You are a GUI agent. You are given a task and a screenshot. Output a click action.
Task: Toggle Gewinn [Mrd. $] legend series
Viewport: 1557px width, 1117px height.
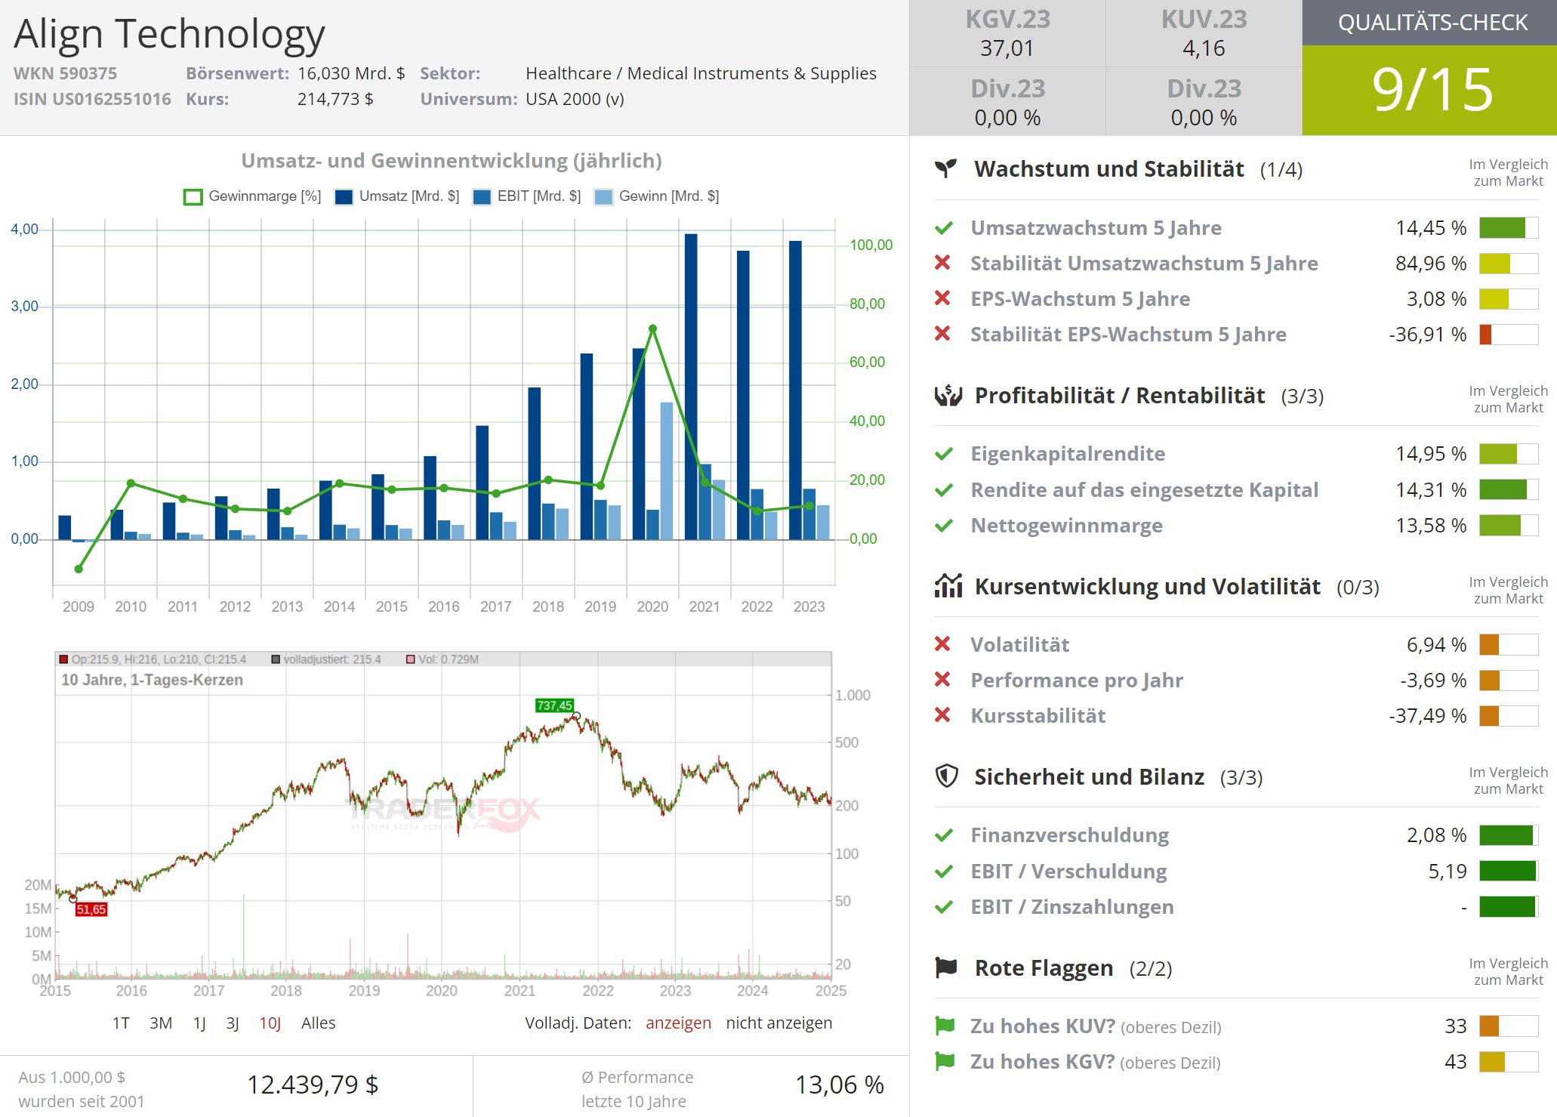pyautogui.click(x=656, y=196)
